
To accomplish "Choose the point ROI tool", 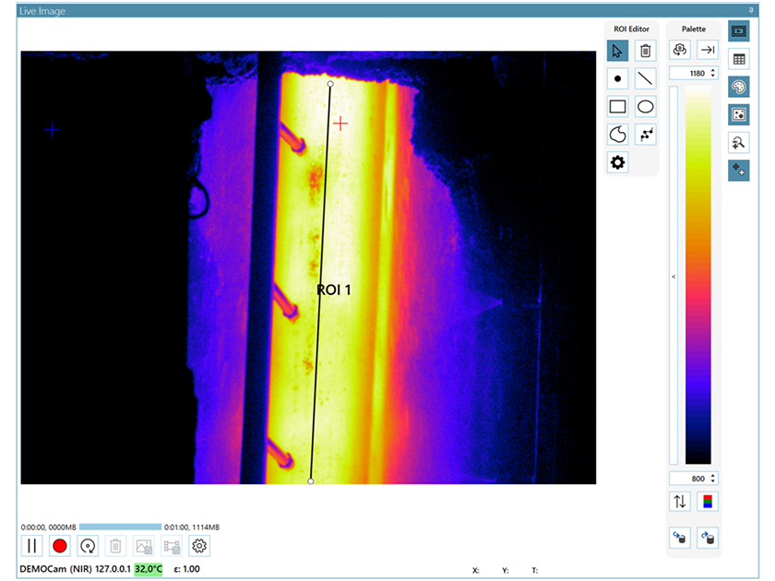I will (x=617, y=78).
